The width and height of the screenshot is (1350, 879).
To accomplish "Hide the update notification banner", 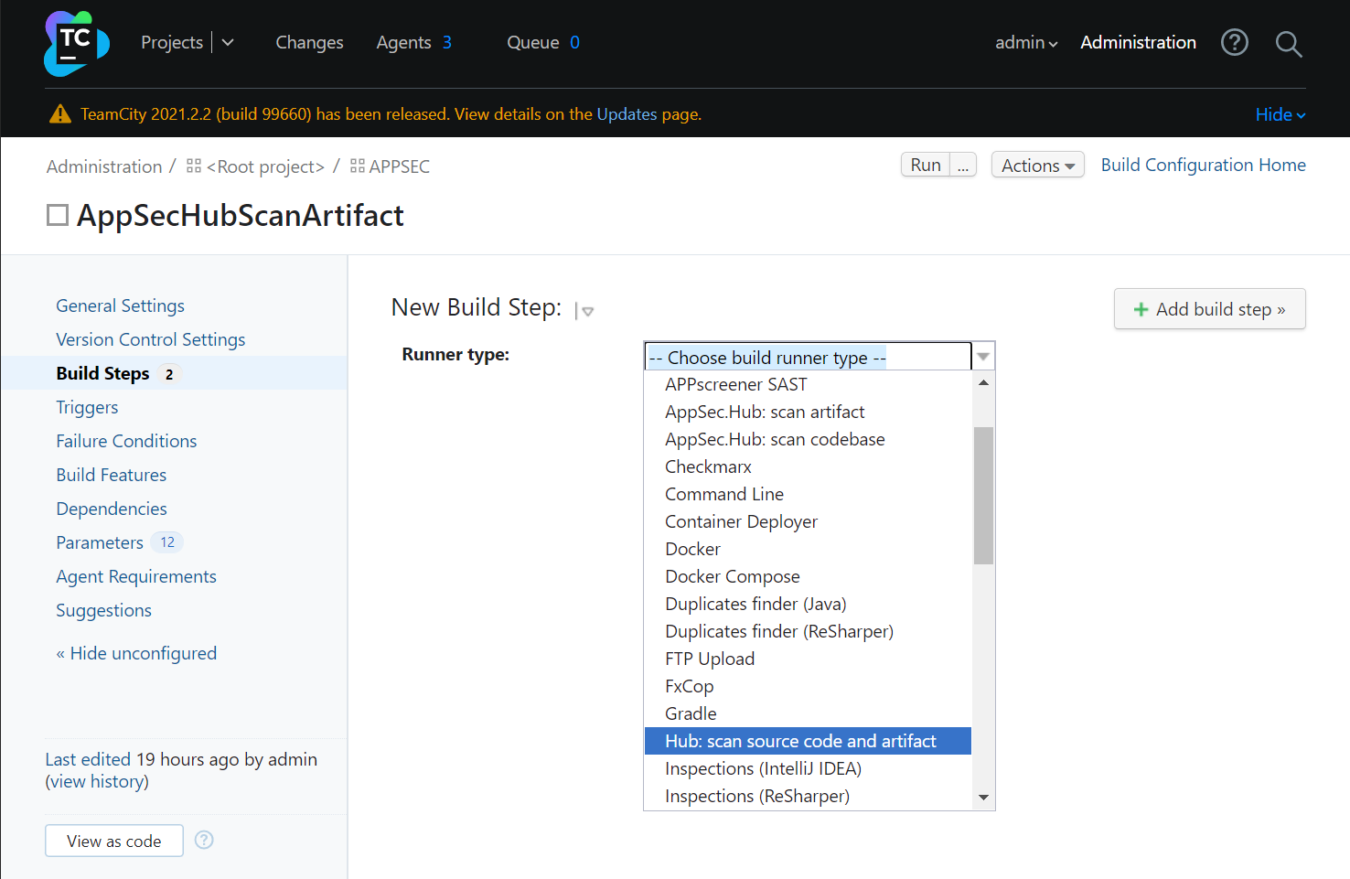I will coord(1280,114).
